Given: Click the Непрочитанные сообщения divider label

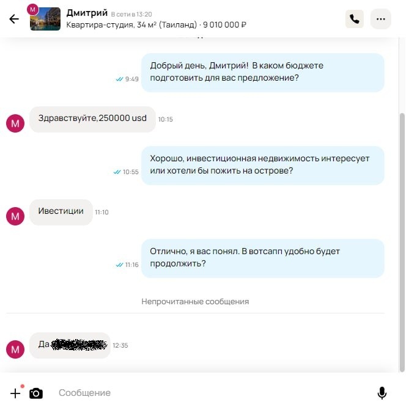Looking at the screenshot, I should 195,302.
